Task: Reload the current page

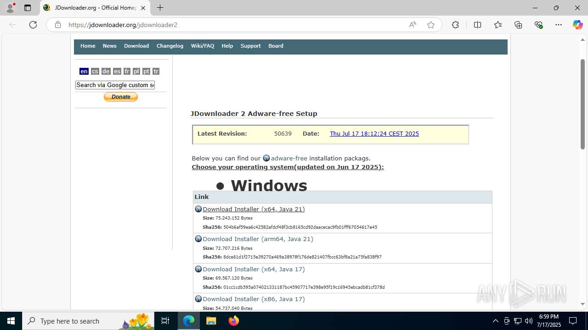Action: click(33, 25)
